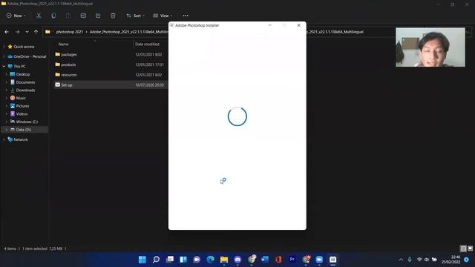Go back with the Explorer back arrow
Image resolution: width=475 pixels, height=267 pixels.
(7, 32)
